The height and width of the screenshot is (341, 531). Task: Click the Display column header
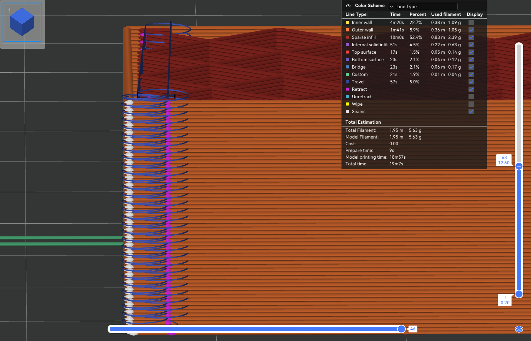point(474,14)
